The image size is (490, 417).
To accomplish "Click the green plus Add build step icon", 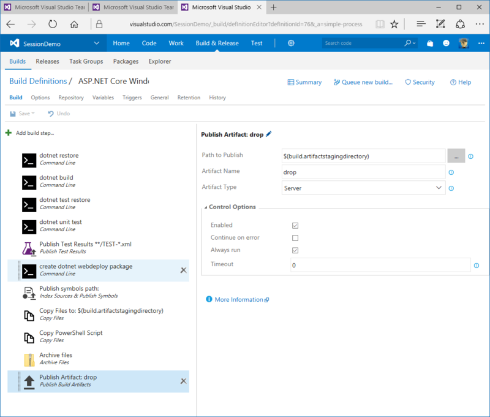I will point(9,133).
